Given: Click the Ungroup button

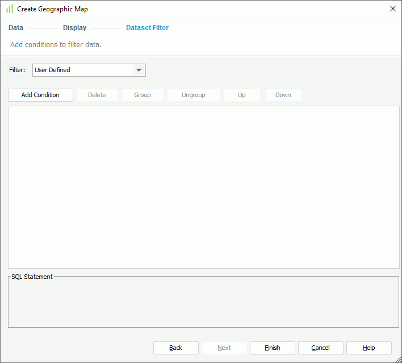Looking at the screenshot, I should tap(194, 95).
